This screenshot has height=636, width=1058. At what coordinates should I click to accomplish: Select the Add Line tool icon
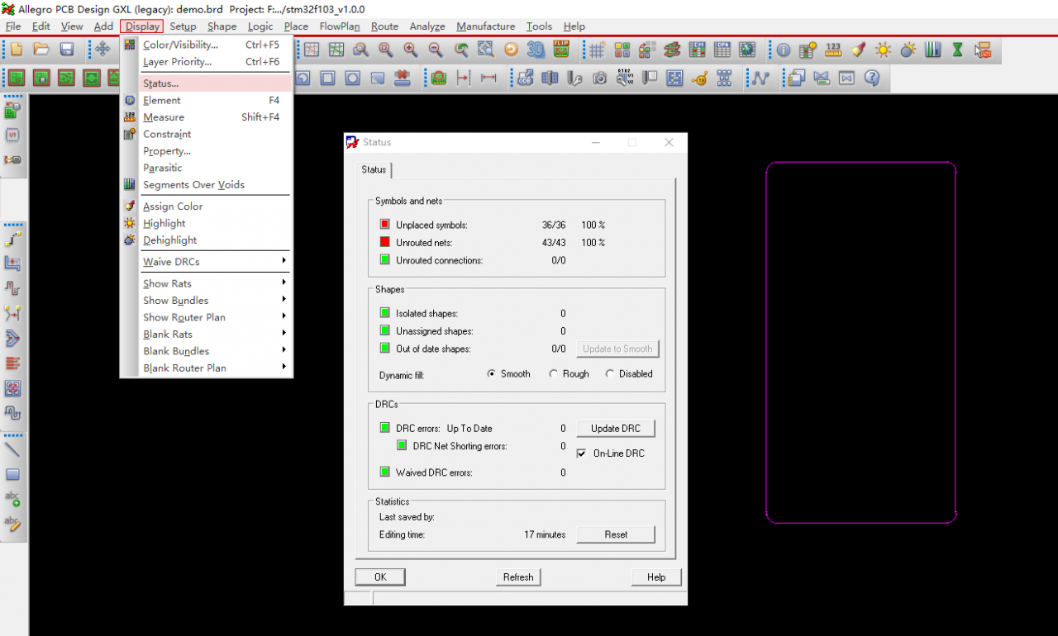12,450
